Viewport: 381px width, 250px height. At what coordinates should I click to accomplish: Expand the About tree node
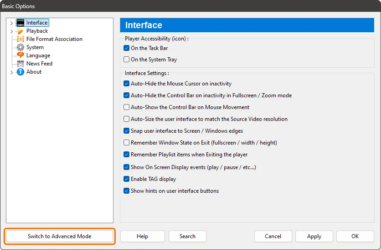point(11,72)
